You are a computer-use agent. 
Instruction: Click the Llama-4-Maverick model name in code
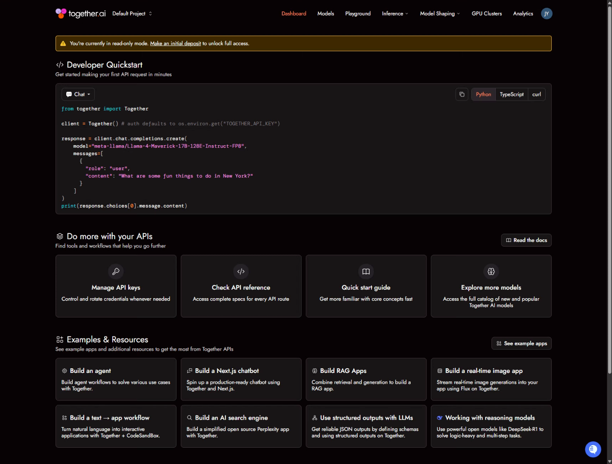coord(168,146)
